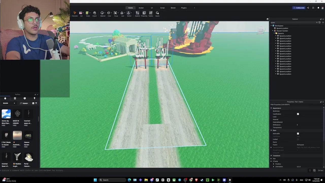Clear the Explorer search filter
Screen dimensions: 325x183
(x=317, y=22)
